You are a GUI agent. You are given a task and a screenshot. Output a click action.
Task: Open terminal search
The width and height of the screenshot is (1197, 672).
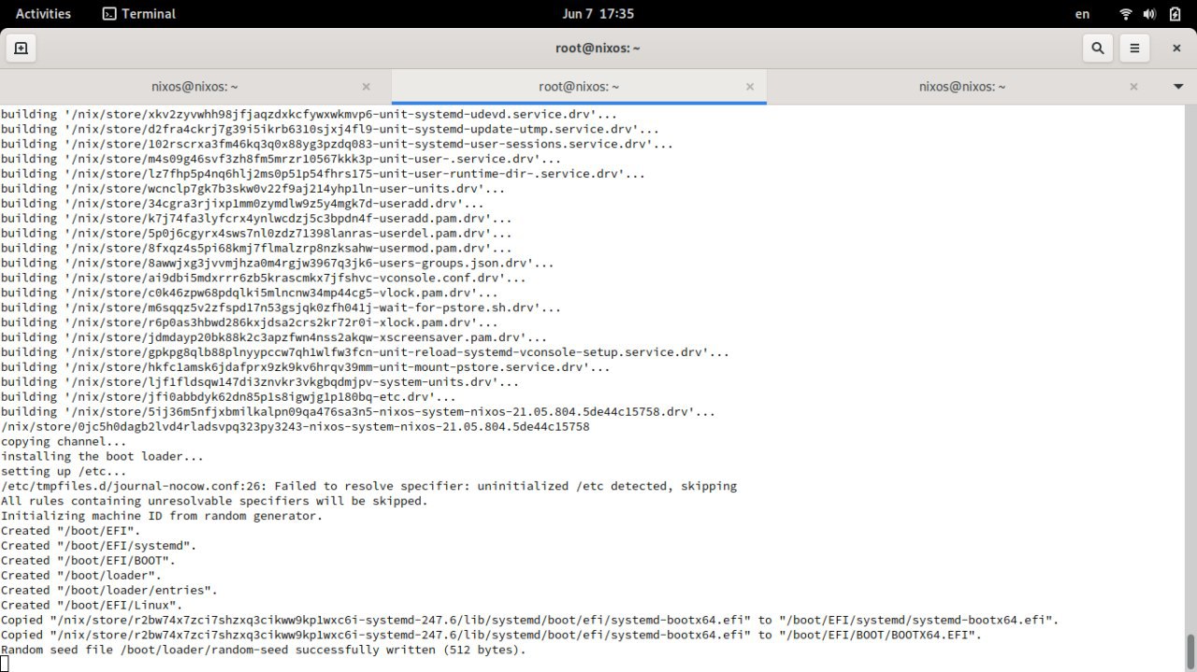click(x=1097, y=48)
